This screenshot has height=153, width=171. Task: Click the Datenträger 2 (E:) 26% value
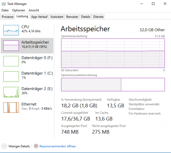25,93
